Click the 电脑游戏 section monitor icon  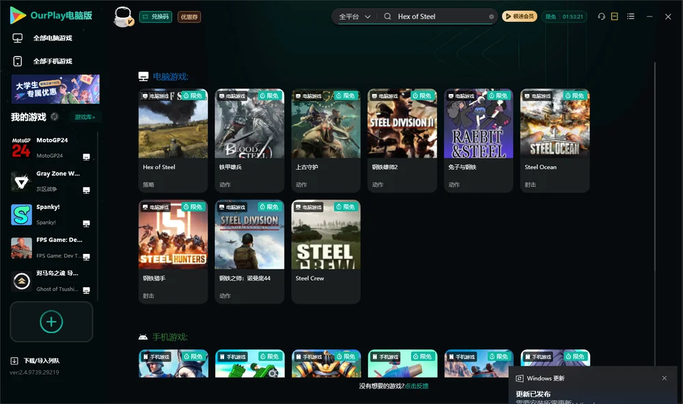coord(143,76)
